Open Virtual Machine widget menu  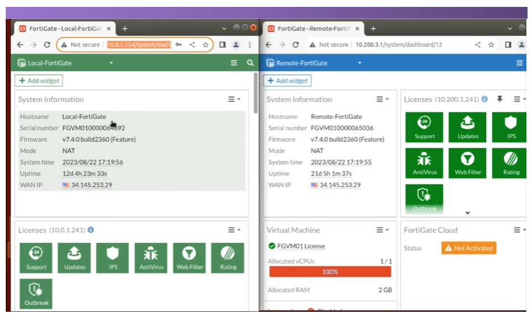pos(383,230)
